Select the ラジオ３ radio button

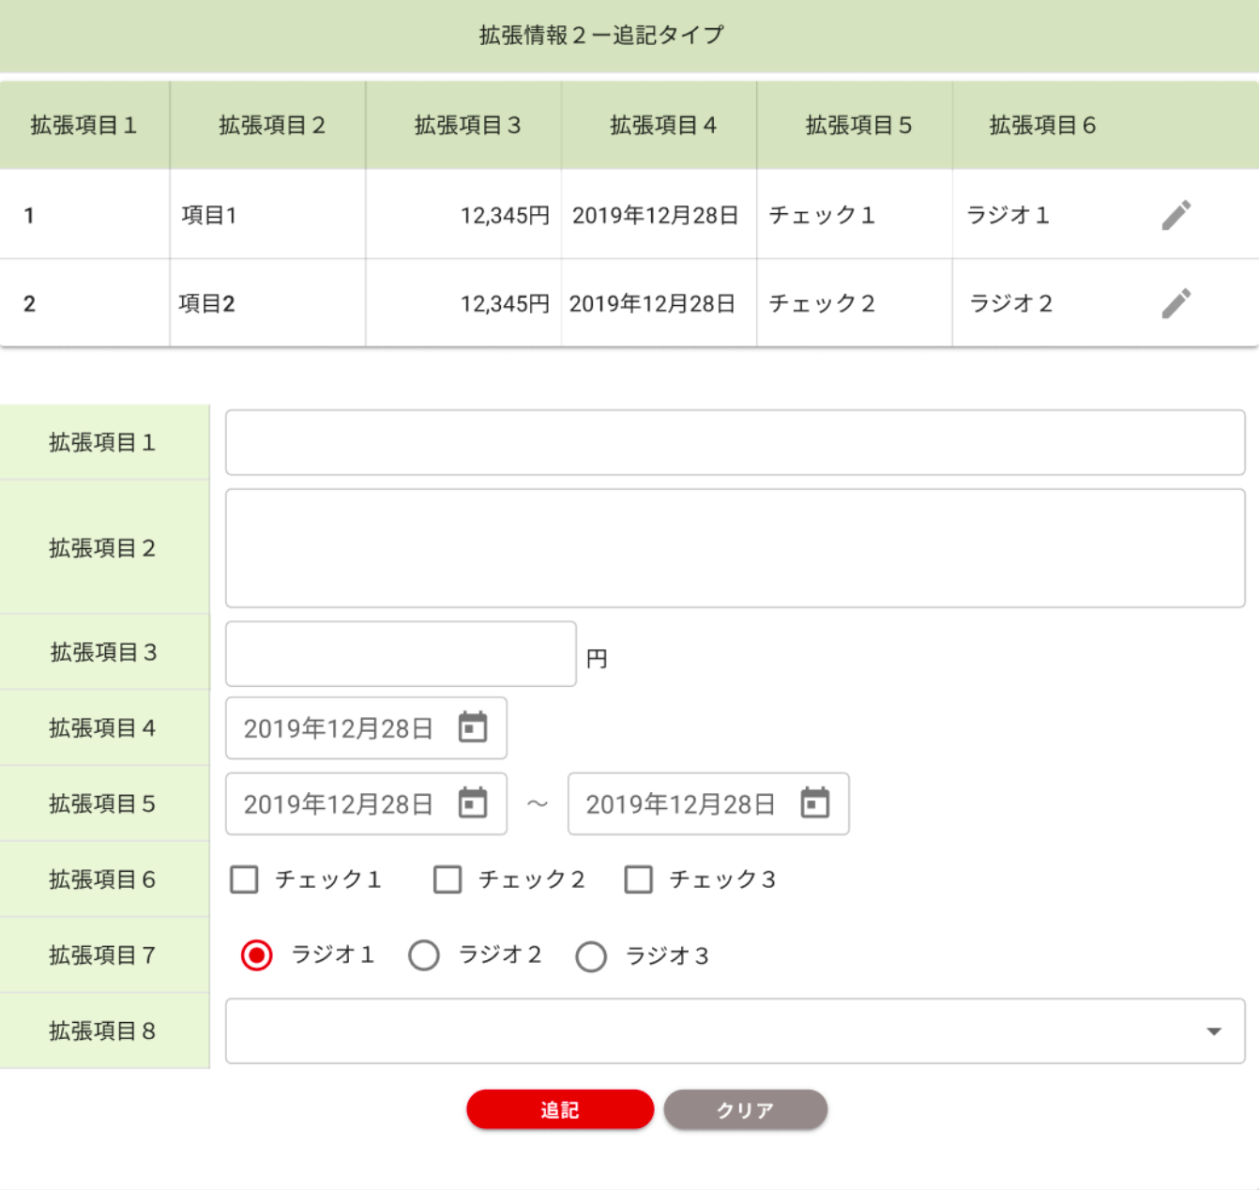click(x=591, y=956)
